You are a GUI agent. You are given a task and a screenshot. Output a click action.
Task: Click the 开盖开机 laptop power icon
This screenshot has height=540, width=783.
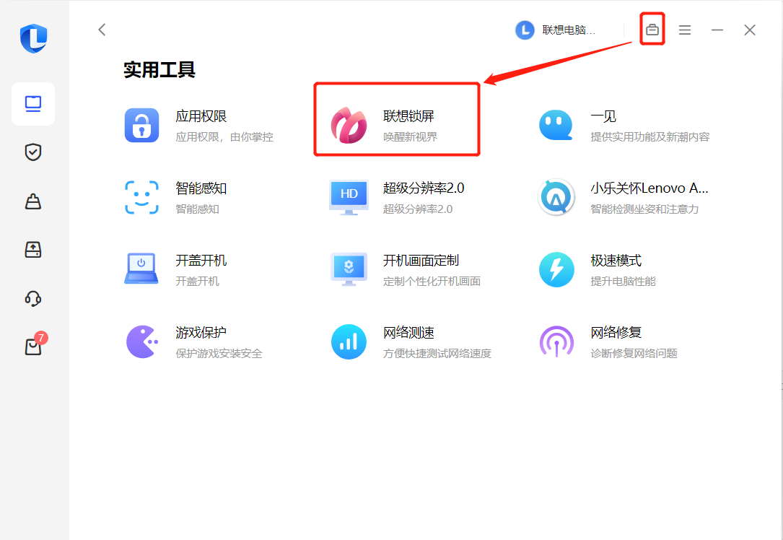click(141, 269)
